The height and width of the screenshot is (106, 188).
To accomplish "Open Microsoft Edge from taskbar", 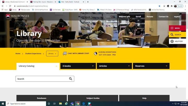I will click(84, 104).
